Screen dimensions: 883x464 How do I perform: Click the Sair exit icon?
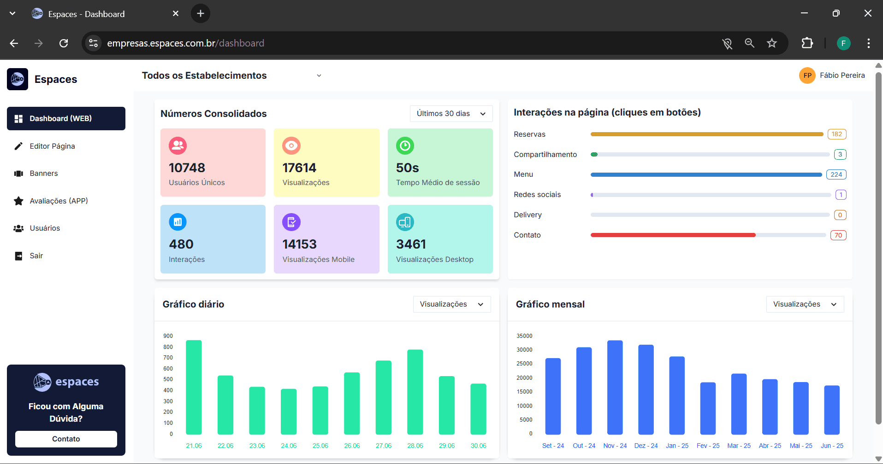19,255
